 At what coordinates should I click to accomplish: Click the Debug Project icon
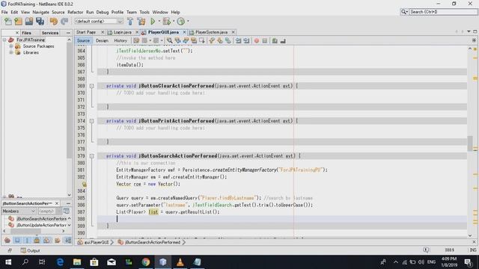pyautogui.click(x=166, y=22)
